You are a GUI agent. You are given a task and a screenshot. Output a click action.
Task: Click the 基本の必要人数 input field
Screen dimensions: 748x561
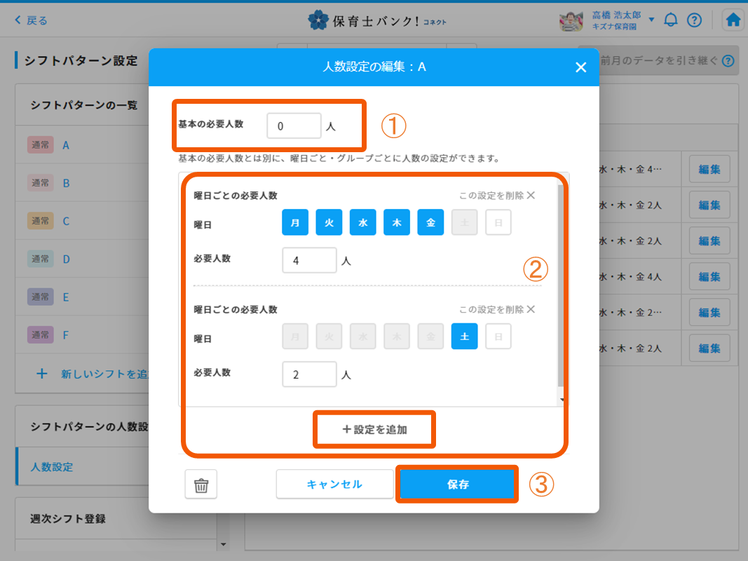click(293, 126)
